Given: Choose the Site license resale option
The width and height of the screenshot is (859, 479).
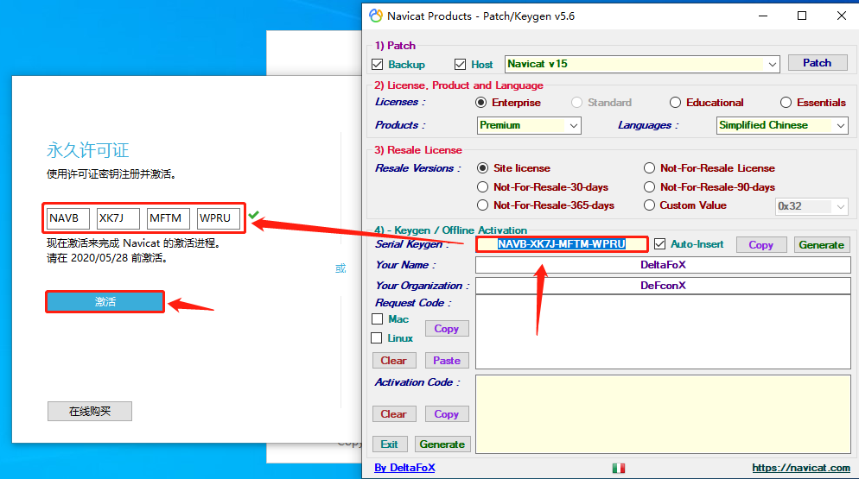Looking at the screenshot, I should [482, 168].
